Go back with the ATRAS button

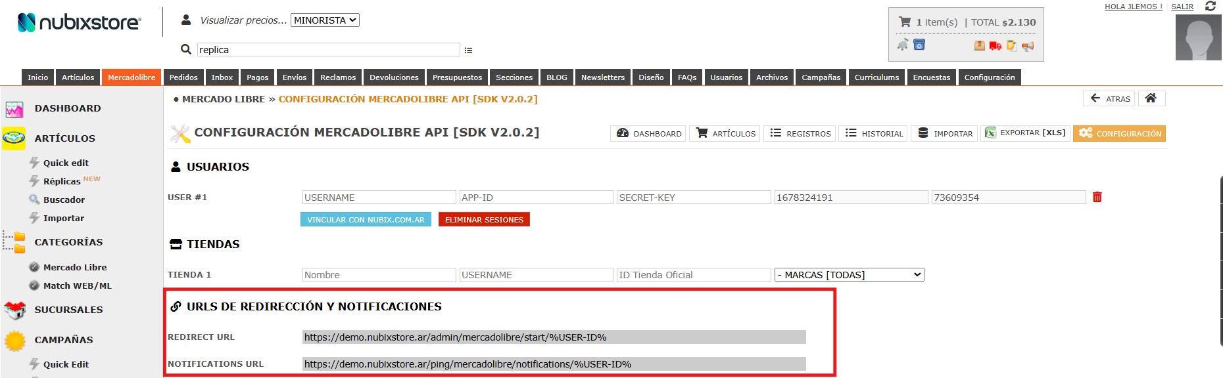(x=1109, y=98)
